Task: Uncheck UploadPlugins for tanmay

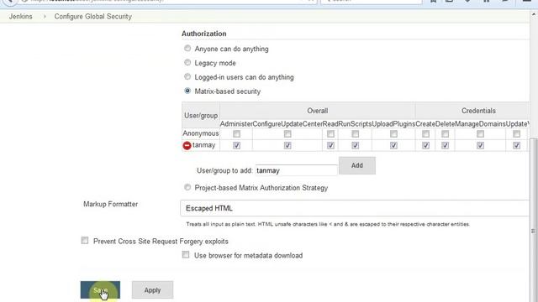Action: 393,145
